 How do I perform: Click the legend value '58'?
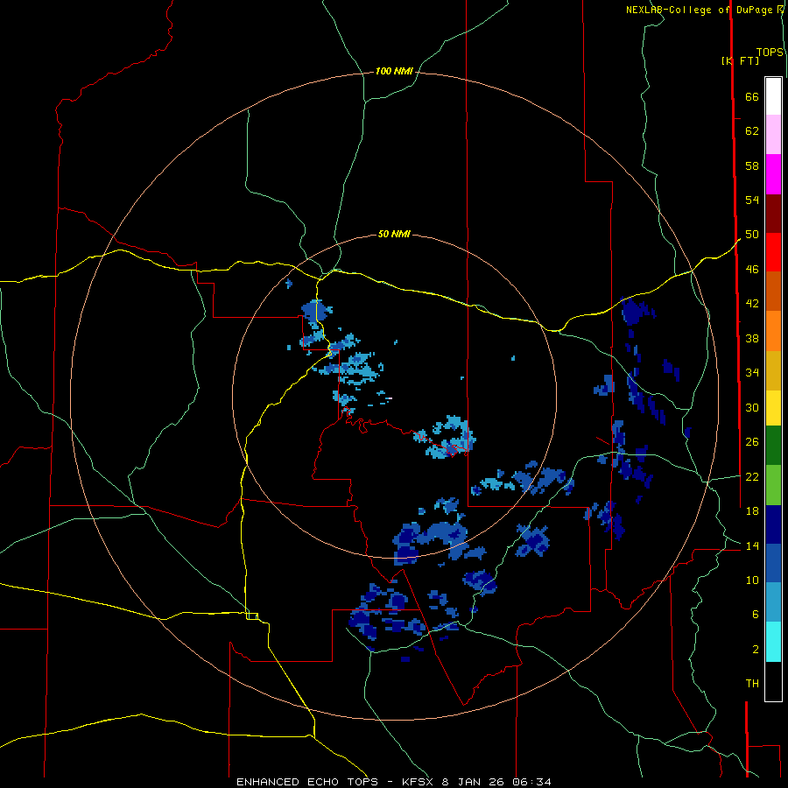(x=752, y=165)
